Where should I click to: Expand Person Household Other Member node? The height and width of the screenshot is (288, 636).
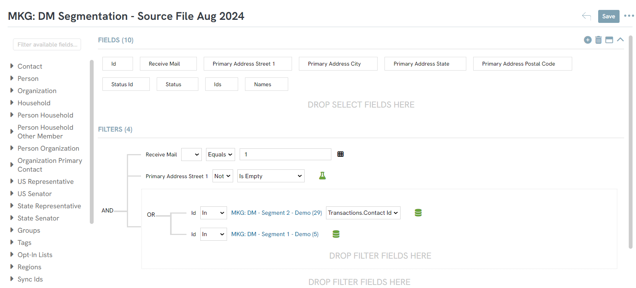[x=12, y=132]
